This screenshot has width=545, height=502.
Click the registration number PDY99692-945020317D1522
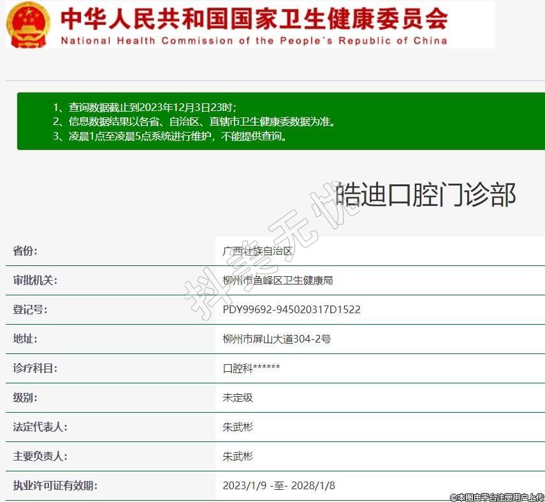[x=291, y=309]
